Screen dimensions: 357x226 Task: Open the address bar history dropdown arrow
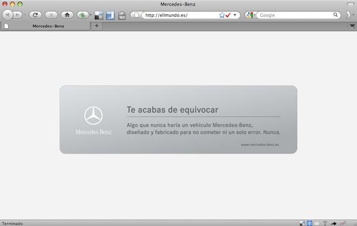pos(235,15)
